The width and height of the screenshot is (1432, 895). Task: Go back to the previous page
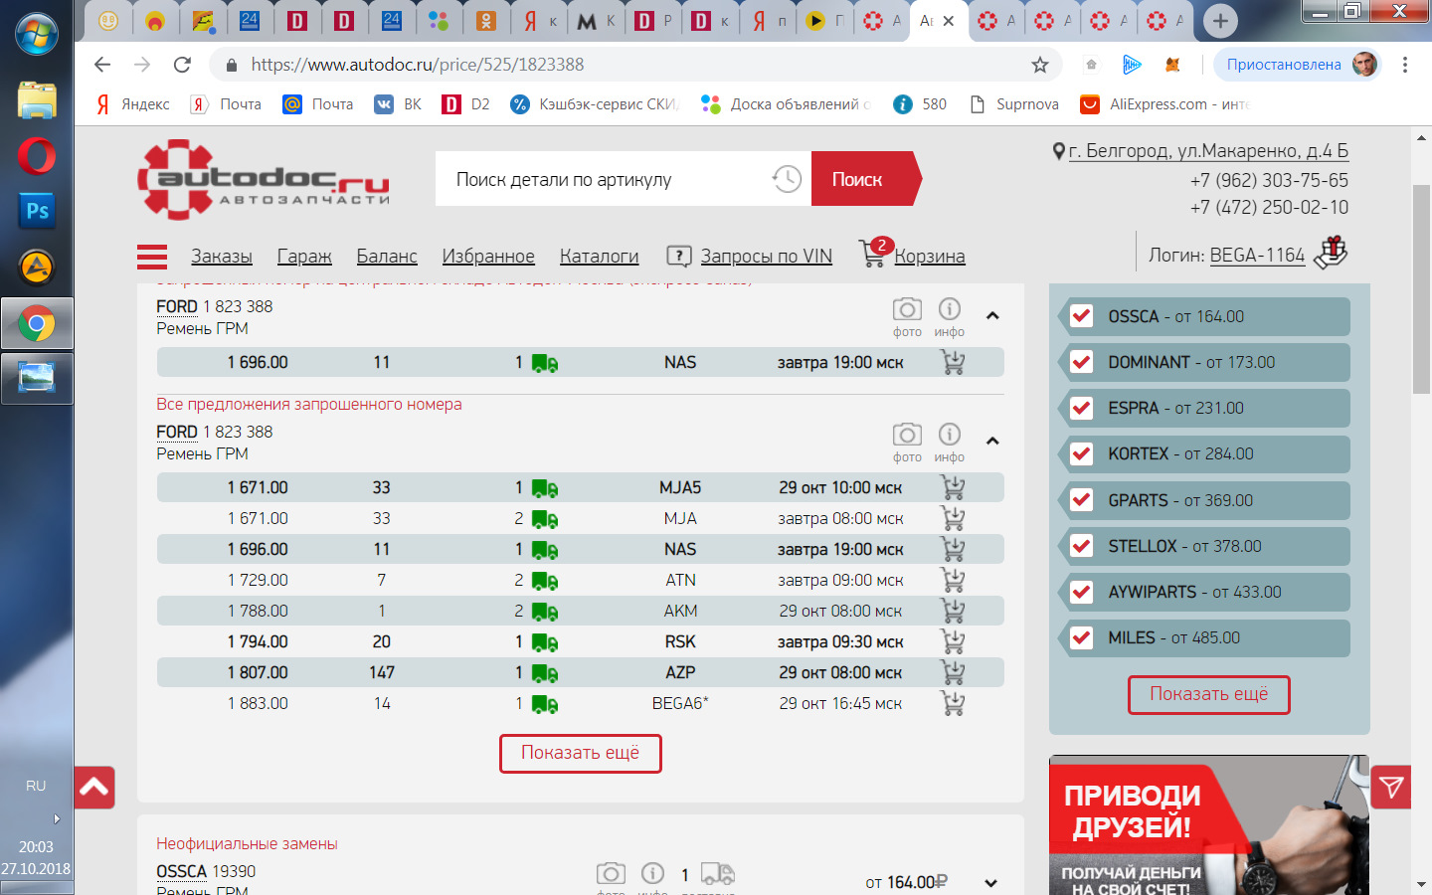pyautogui.click(x=102, y=65)
